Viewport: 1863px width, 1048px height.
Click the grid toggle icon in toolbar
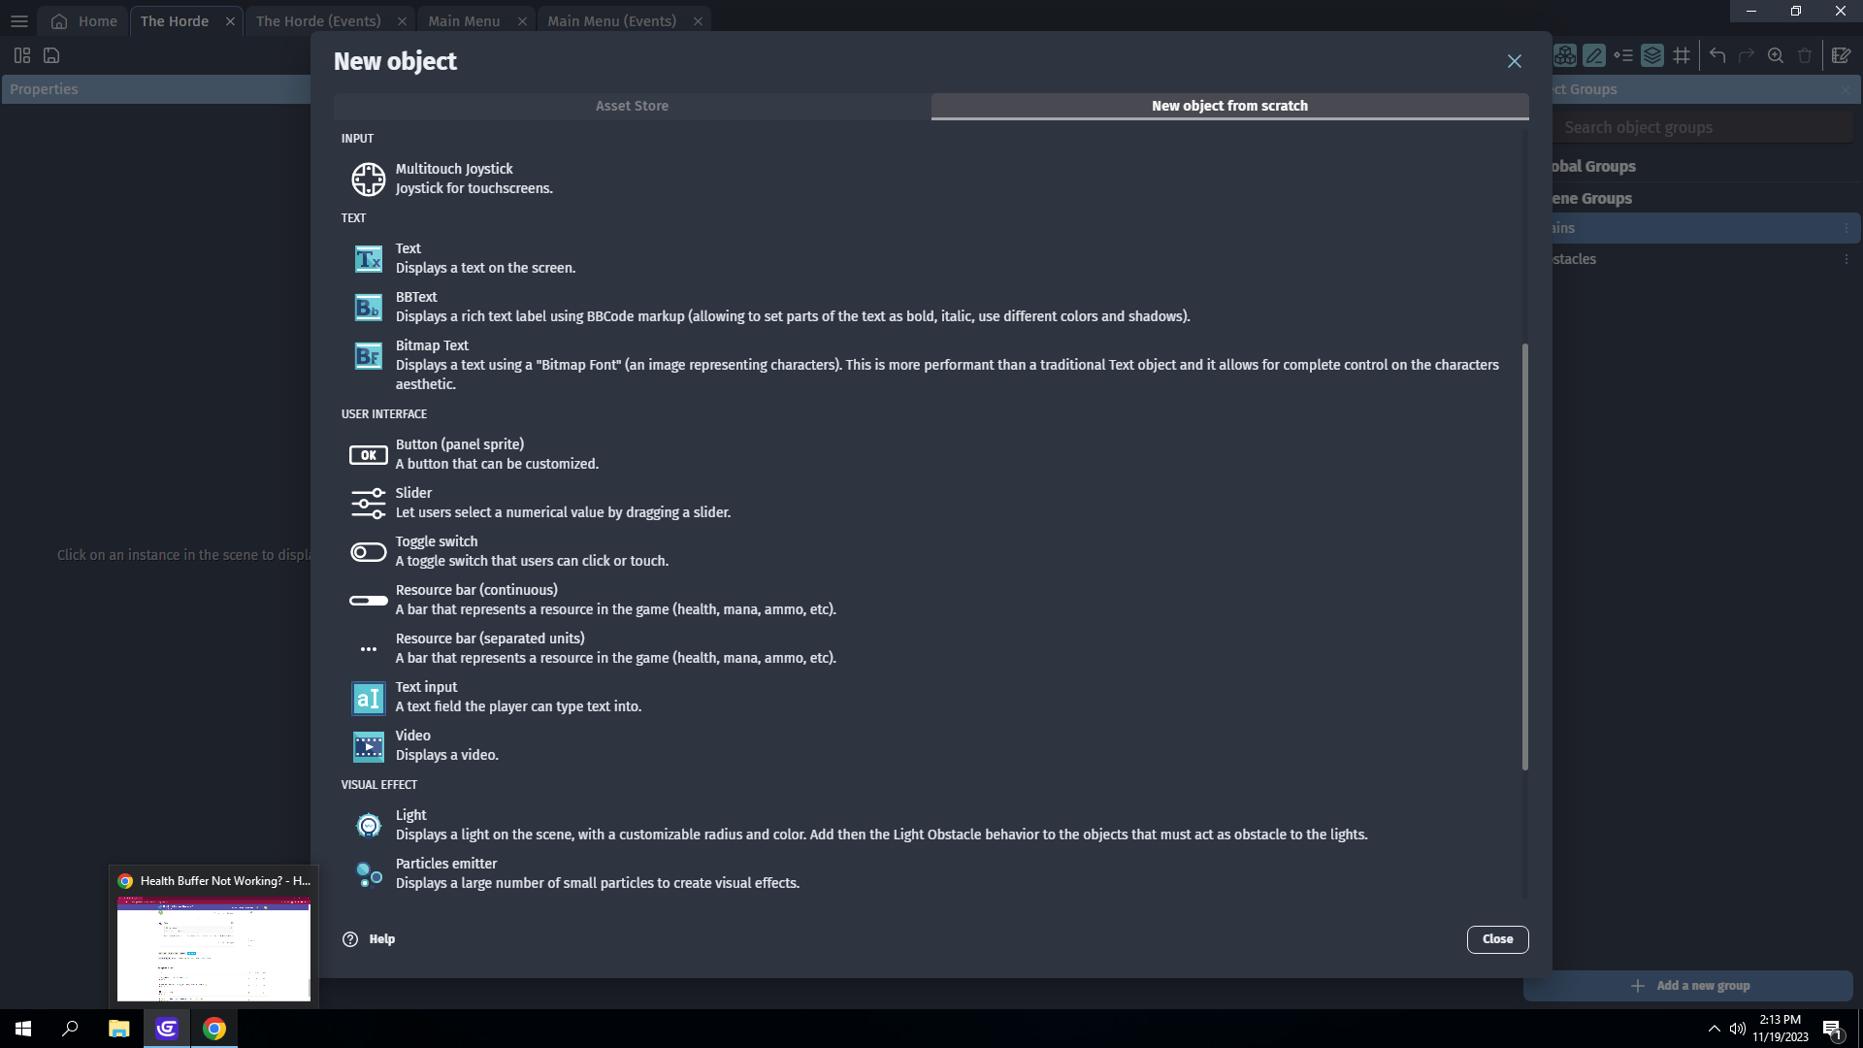tap(1683, 55)
